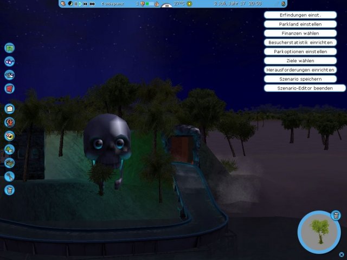Close the tree selection with X icon
Viewport: 347px width, 260px height.
[x=341, y=255]
